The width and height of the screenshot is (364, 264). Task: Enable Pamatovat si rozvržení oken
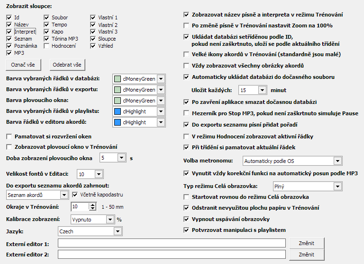[9, 137]
